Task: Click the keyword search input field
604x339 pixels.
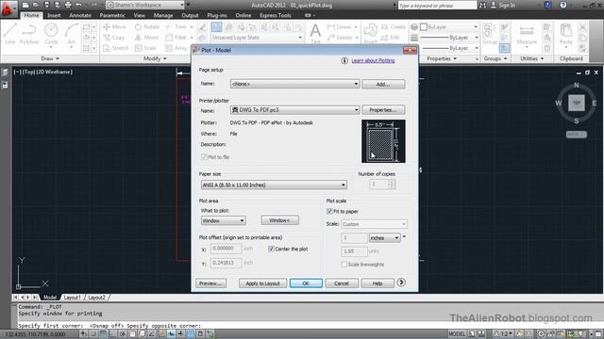Action: 437,5
